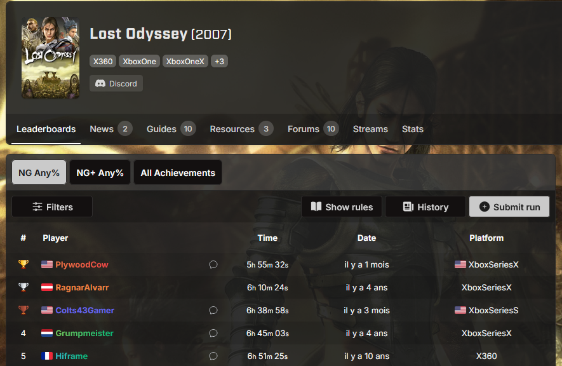Viewport: 562px width, 366px height.
Task: Select the XboxOneX platform tag
Action: click(185, 61)
